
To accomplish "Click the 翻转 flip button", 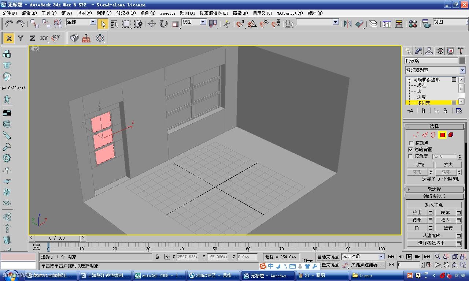I will (x=448, y=228).
